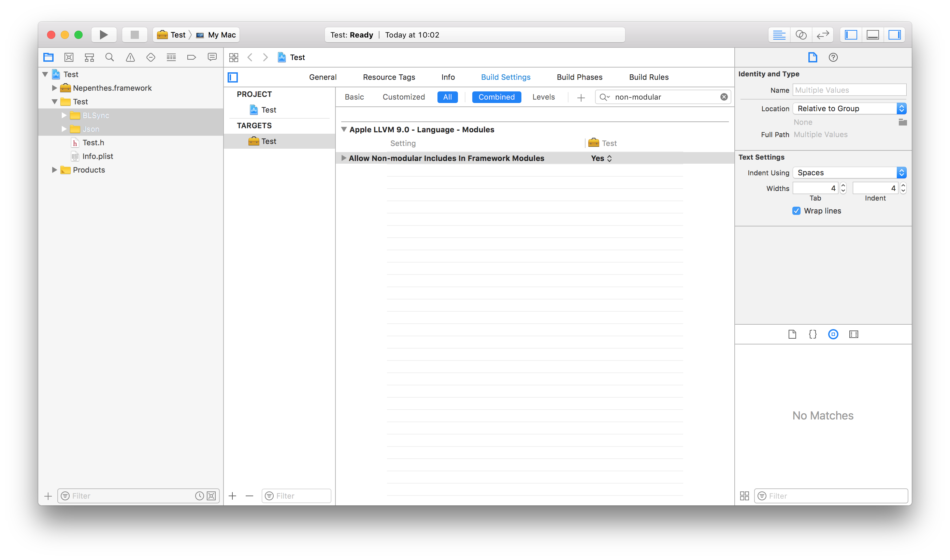950x560 pixels.
Task: Switch to the Assistant editor
Action: 801,35
